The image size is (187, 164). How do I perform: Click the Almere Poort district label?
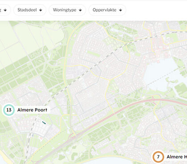point(32,110)
